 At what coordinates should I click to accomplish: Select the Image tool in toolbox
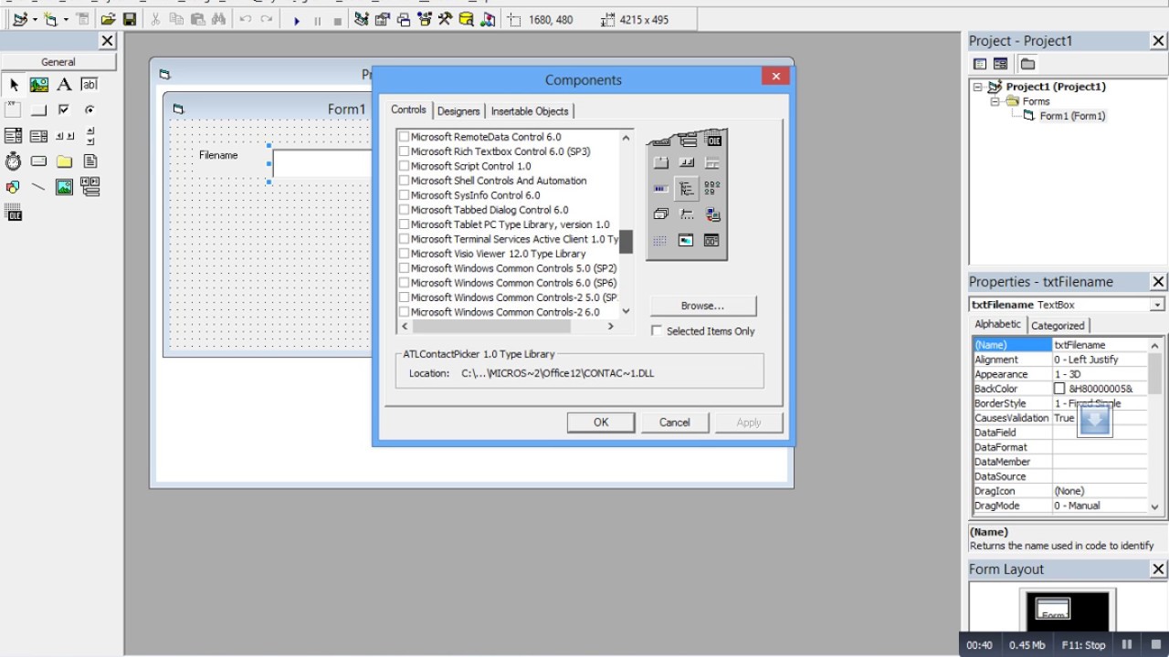point(64,187)
